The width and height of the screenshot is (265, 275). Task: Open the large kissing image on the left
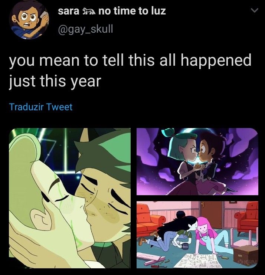point(70,198)
